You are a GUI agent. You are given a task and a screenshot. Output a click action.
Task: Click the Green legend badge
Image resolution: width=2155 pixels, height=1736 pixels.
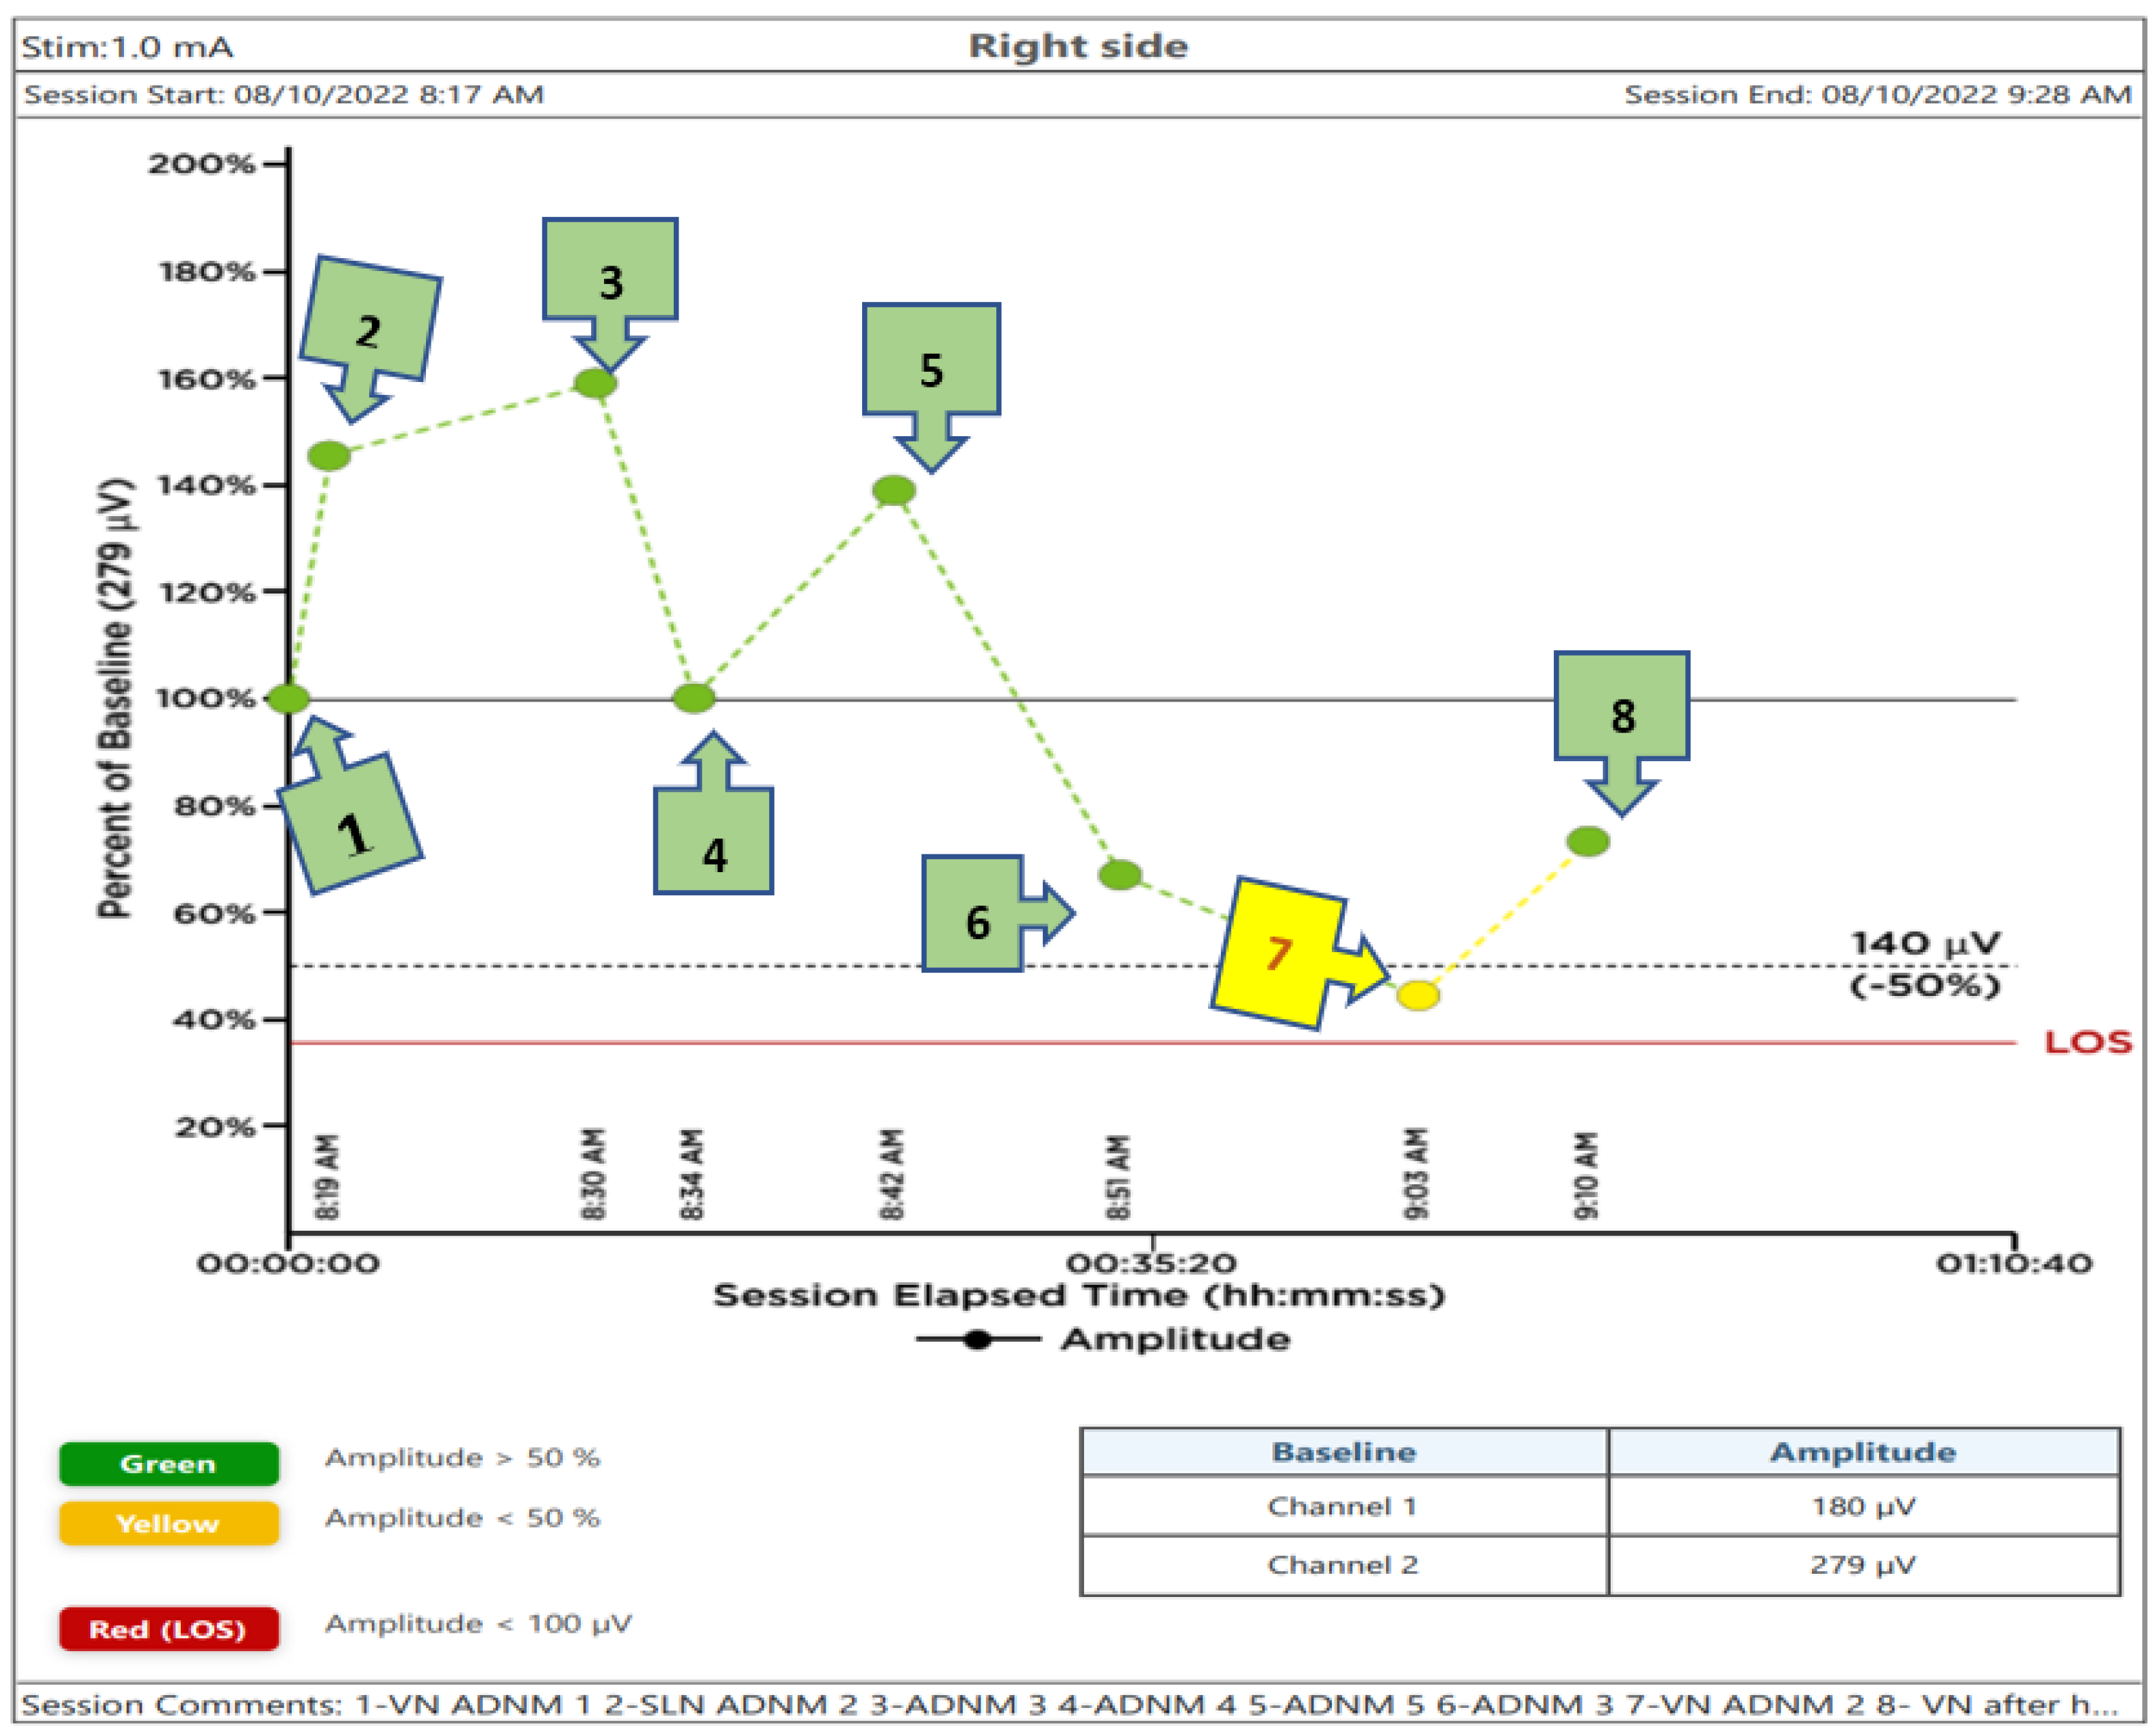[168, 1463]
